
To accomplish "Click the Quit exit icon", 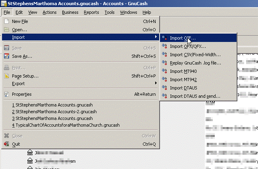I will [6, 144].
